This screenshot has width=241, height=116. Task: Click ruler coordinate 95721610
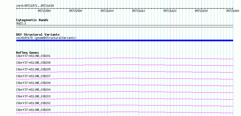coord(138,11)
